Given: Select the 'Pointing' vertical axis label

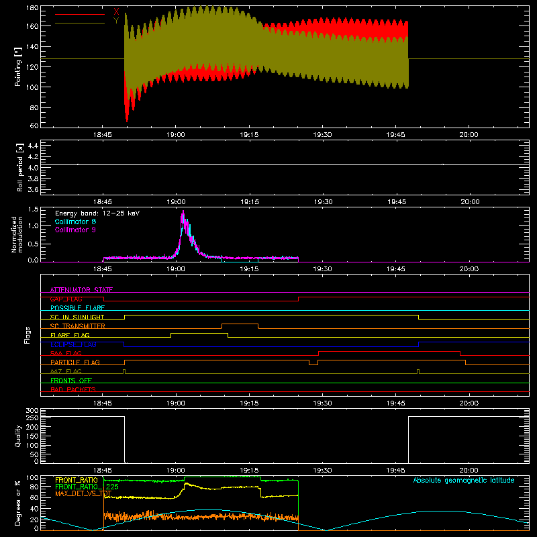Looking at the screenshot, I should tap(18, 66).
